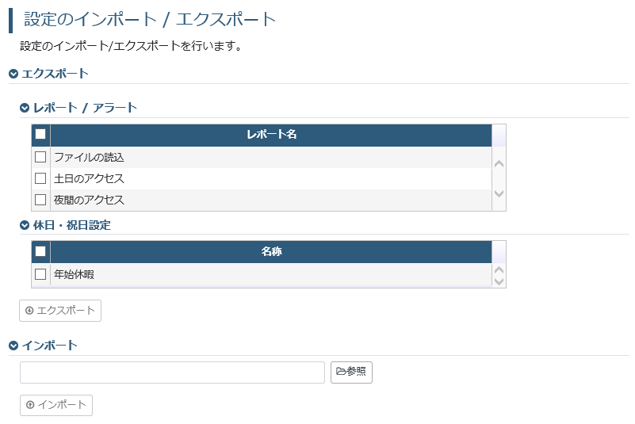Click the import file path input field
The width and height of the screenshot is (635, 424).
coord(173,372)
